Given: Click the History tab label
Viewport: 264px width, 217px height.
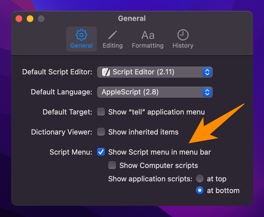Looking at the screenshot, I should 183,46.
